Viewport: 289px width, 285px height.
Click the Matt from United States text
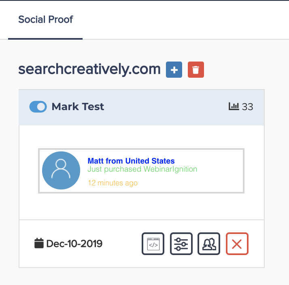pyautogui.click(x=131, y=161)
